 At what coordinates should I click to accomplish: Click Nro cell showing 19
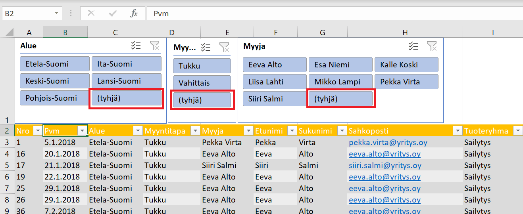29,177
